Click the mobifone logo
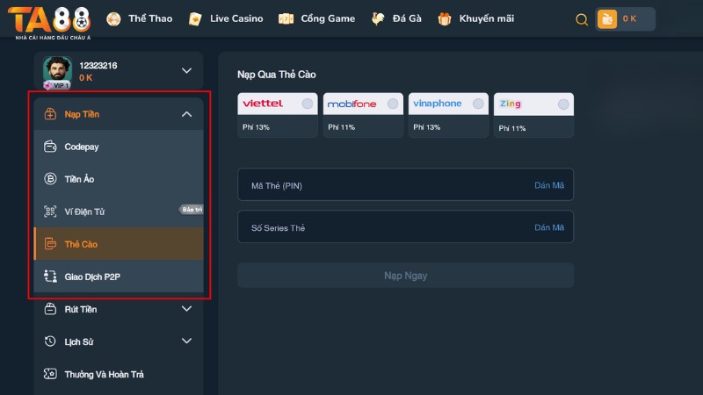The width and height of the screenshot is (703, 395). tap(352, 104)
